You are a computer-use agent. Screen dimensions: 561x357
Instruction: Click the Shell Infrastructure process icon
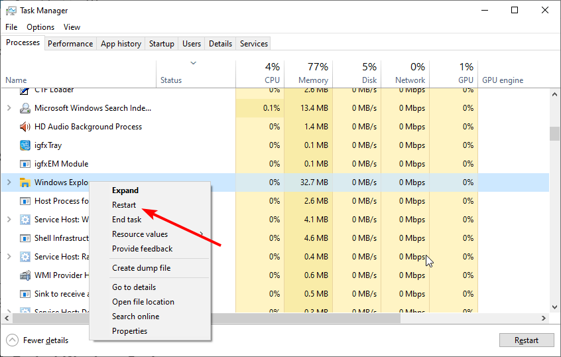pos(25,238)
